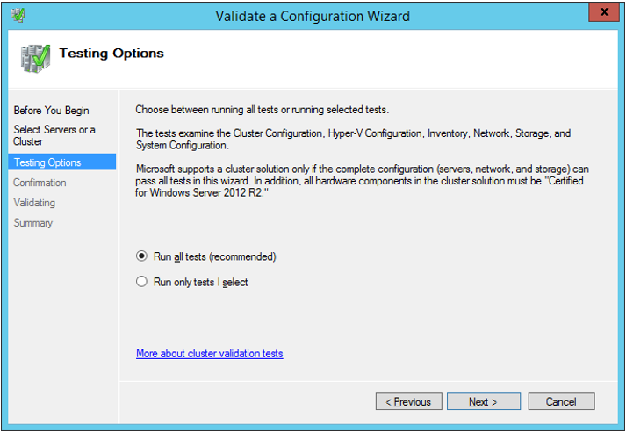Image resolution: width=626 pixels, height=432 pixels.
Task: Click the server checkmark icon beside Testing Options
Action: pyautogui.click(x=35, y=58)
